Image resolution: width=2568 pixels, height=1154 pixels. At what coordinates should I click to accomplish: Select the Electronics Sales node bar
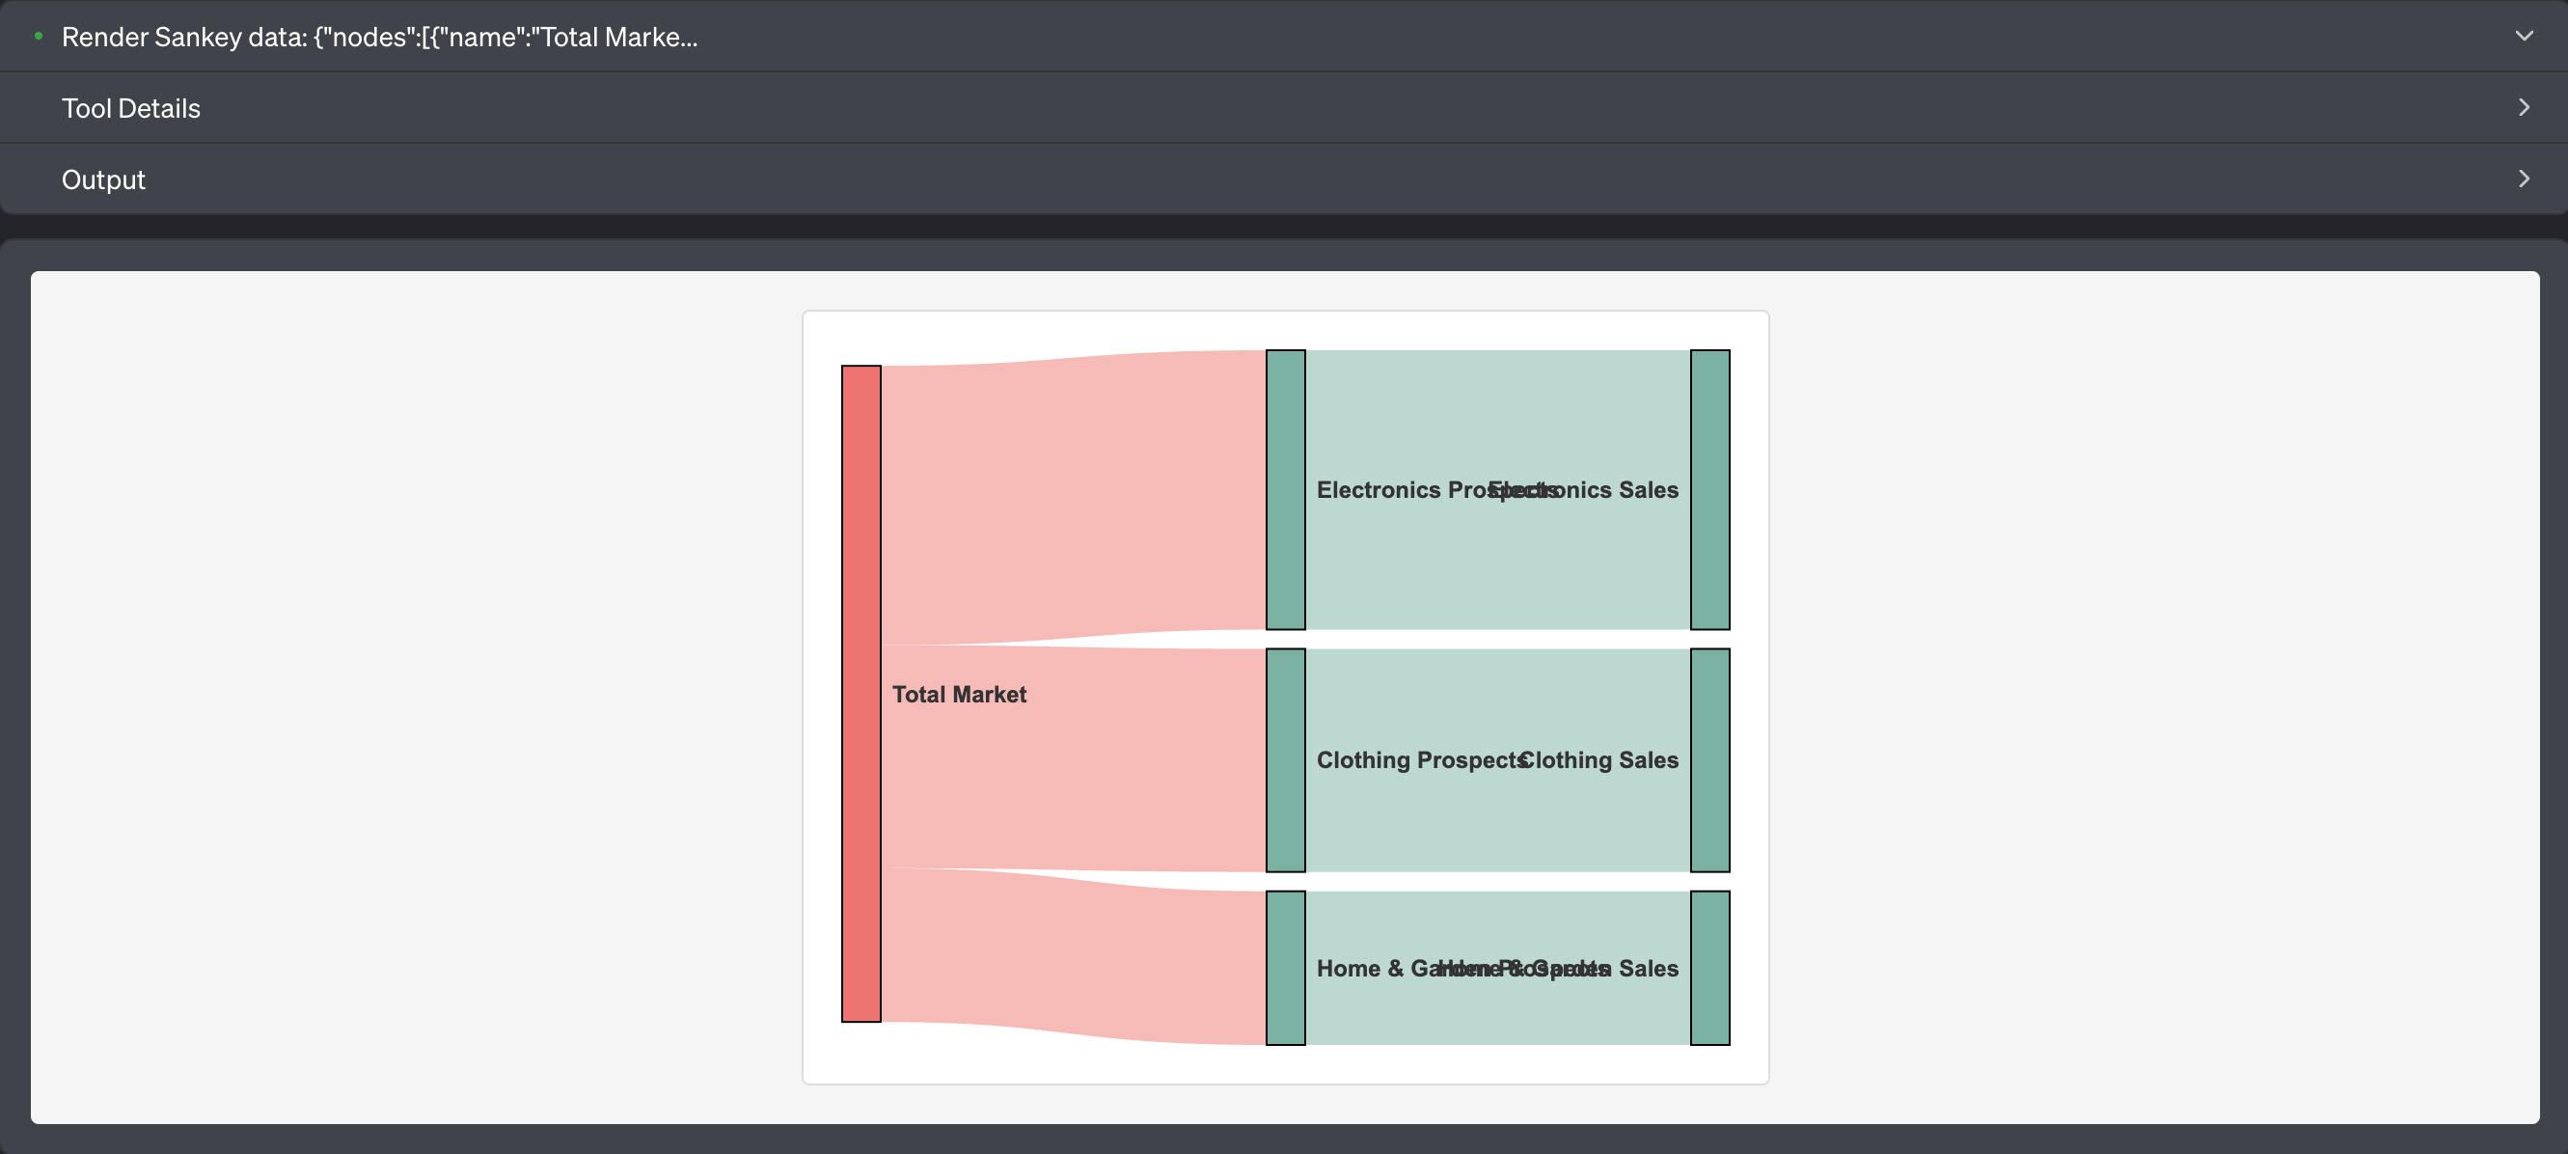[x=1710, y=490]
